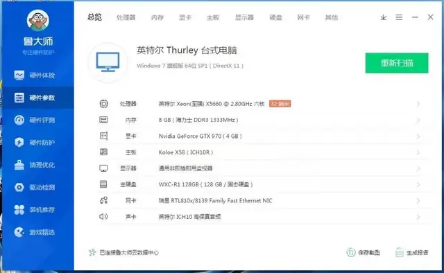Switch to the 显示器 tab

click(244, 17)
